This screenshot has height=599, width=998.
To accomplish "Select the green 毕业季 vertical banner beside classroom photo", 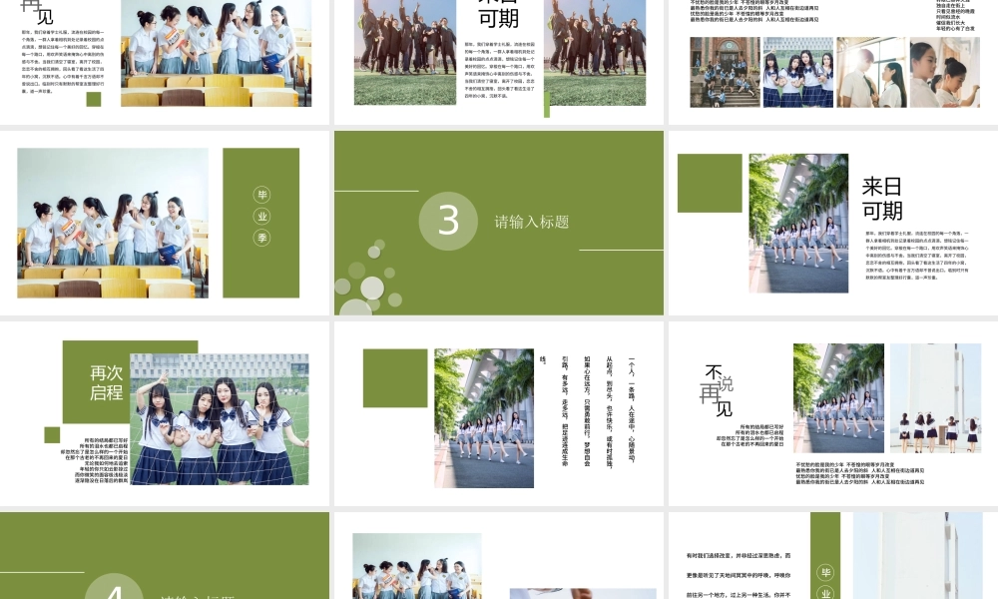I will [260, 223].
